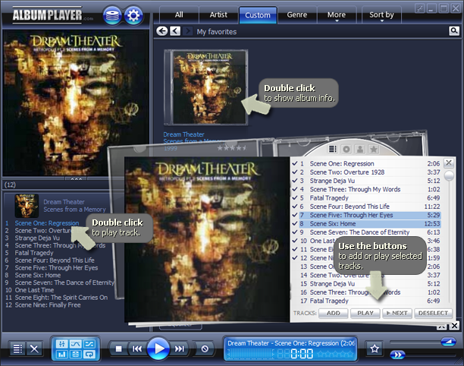Toggle shuffle playback mode
464x366 pixels.
click(89, 344)
